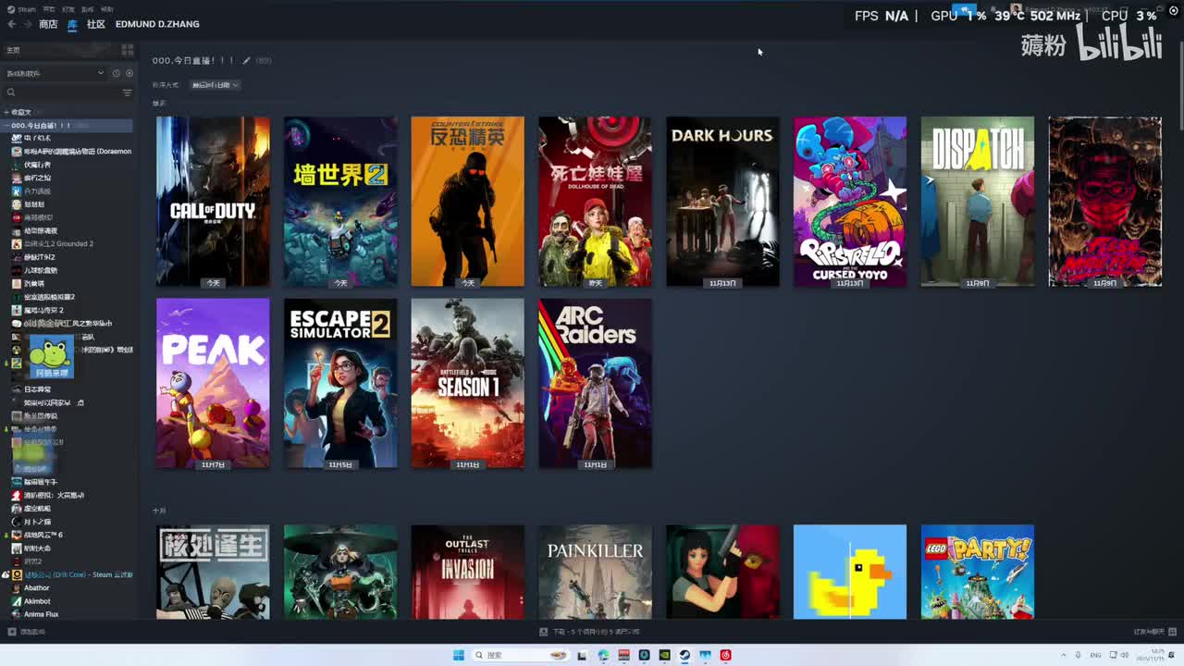Edit the 000.今日直播 collection name with the pencil
This screenshot has width=1184, height=666.
pyautogui.click(x=246, y=61)
